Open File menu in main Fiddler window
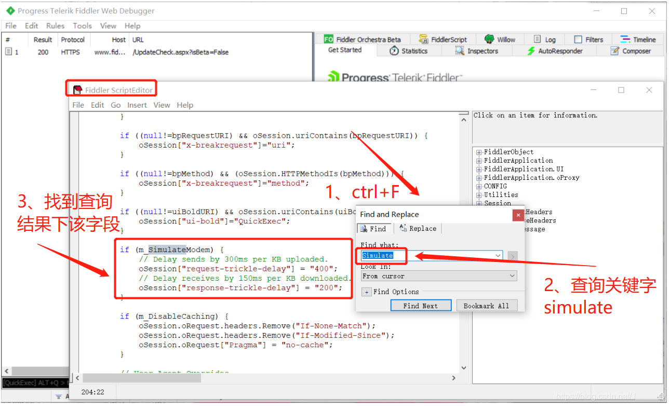This screenshot has width=670, height=406. (11, 25)
